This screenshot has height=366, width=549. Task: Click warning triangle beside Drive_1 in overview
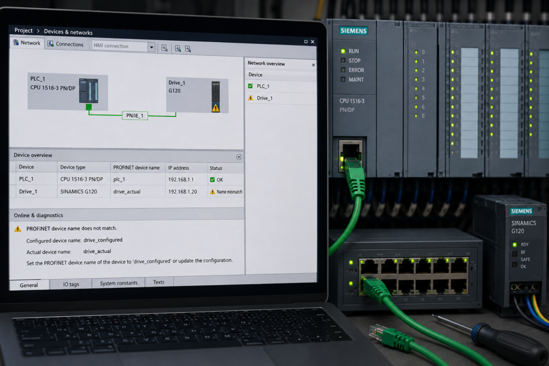pyautogui.click(x=250, y=98)
